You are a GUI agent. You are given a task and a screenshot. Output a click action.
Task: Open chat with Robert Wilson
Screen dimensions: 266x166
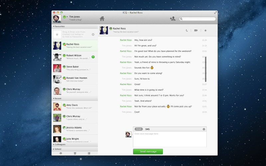(74, 57)
